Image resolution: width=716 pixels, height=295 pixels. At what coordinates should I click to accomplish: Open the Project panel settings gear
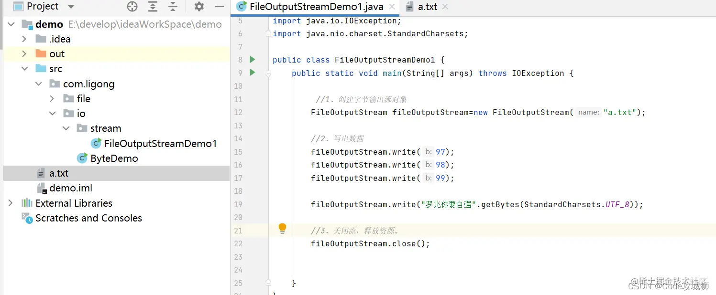[199, 7]
